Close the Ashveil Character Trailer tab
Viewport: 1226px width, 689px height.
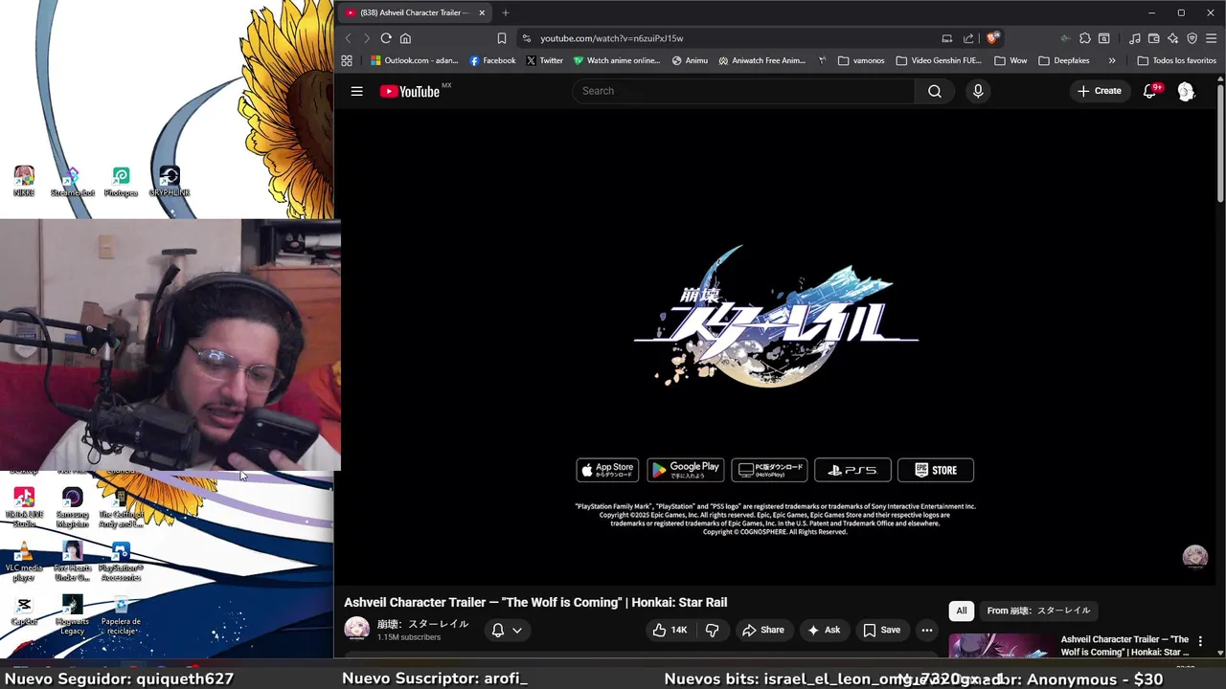click(482, 12)
